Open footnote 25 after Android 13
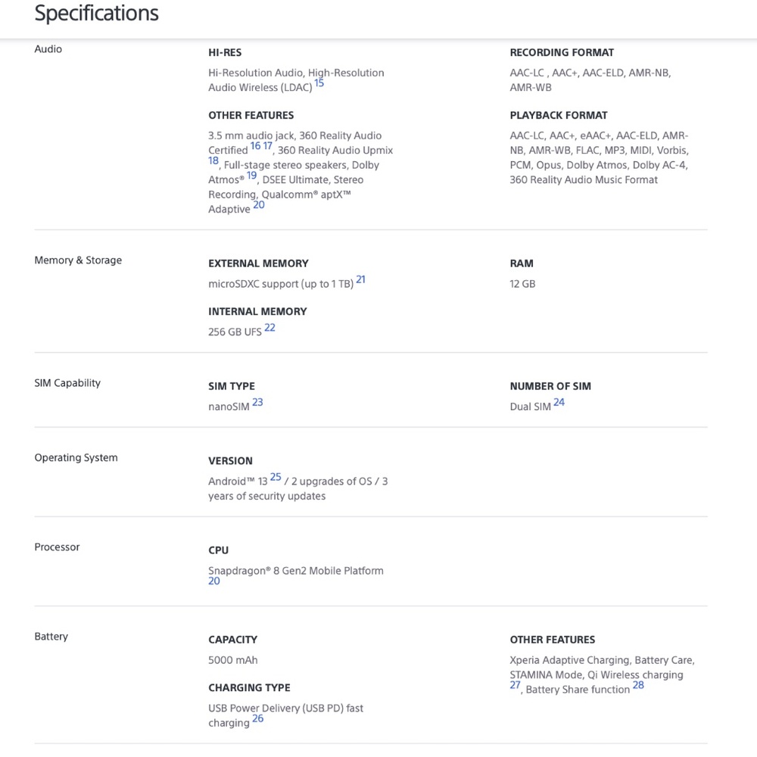This screenshot has height=757, width=757. [x=276, y=477]
